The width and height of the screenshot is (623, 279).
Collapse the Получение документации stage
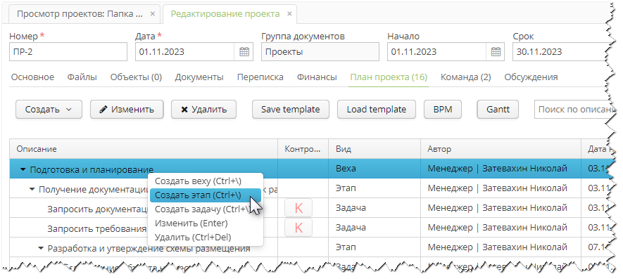coord(32,189)
